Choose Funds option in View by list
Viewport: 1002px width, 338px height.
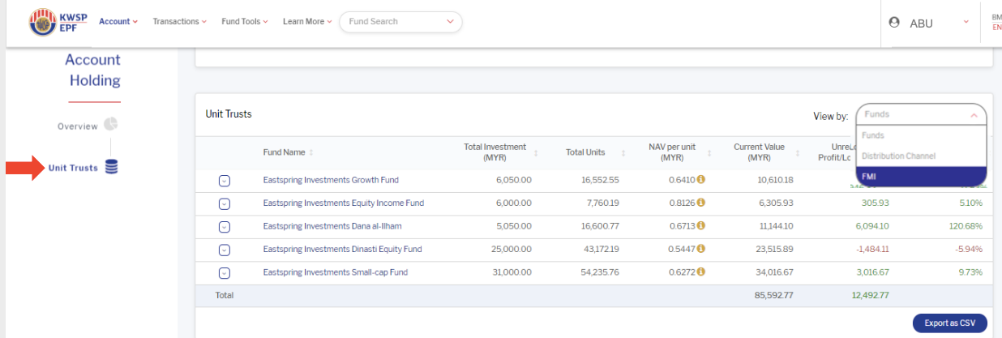click(x=922, y=135)
